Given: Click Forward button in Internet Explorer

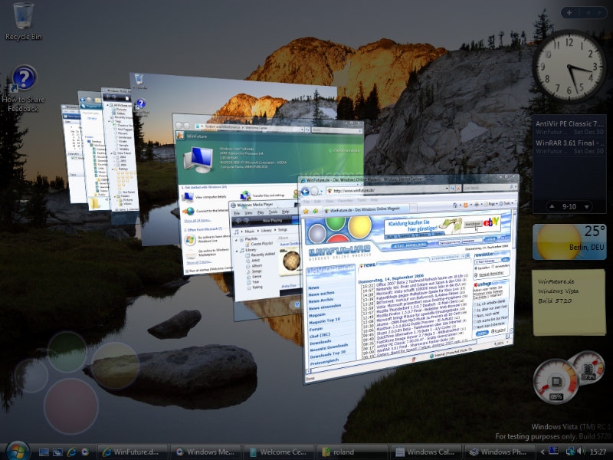Looking at the screenshot, I should 315,192.
